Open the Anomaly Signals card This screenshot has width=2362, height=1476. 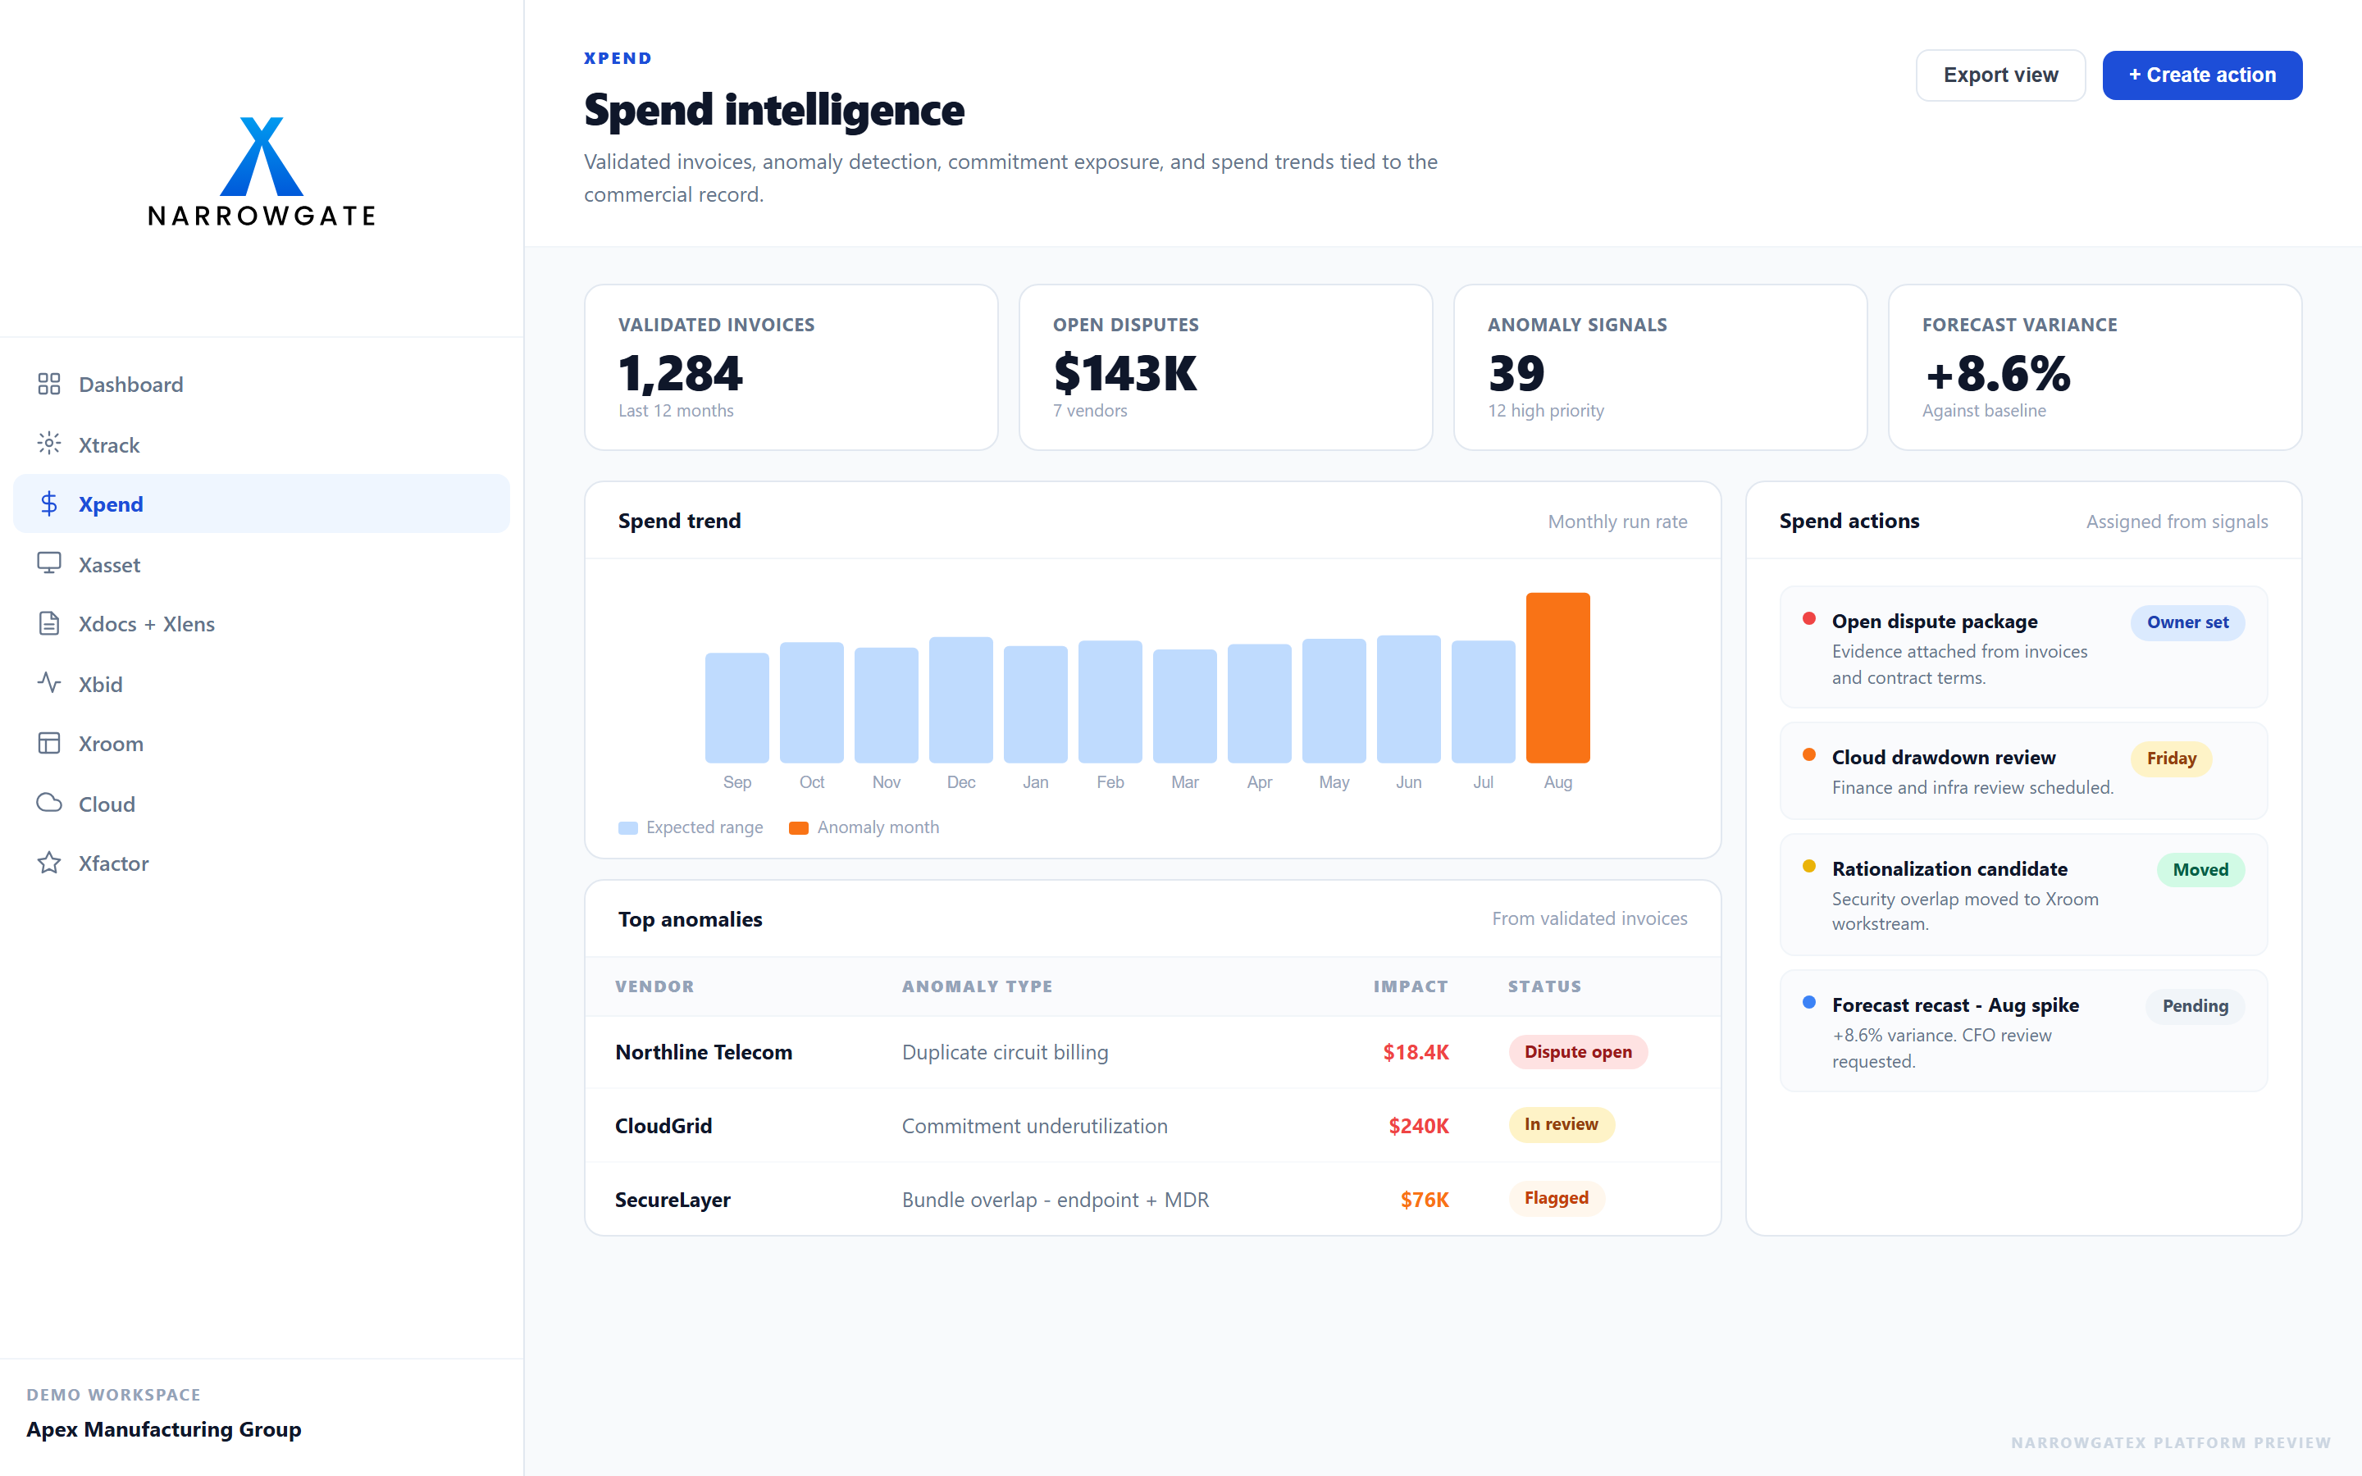(1659, 367)
